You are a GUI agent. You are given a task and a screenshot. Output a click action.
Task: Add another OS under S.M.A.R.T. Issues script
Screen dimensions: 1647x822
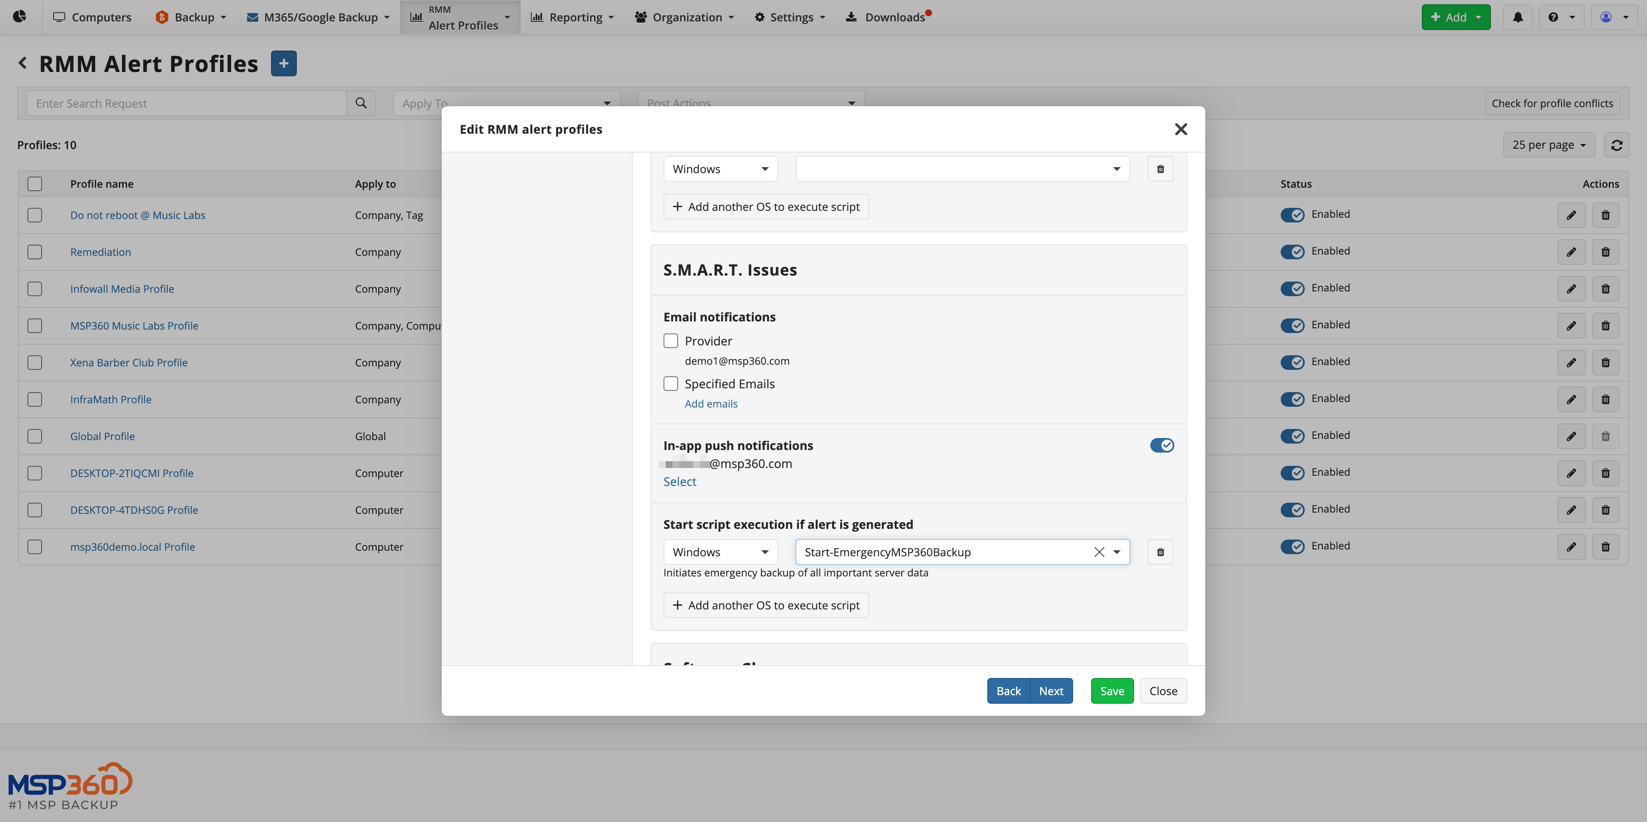(x=766, y=605)
